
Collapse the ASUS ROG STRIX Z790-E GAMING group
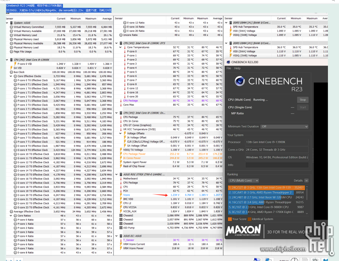(117, 174)
